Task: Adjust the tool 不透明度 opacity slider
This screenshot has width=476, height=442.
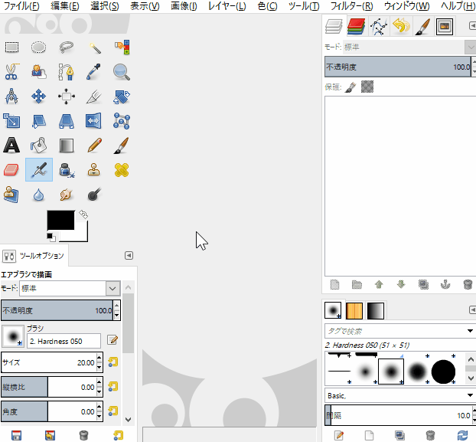Action: tap(57, 310)
